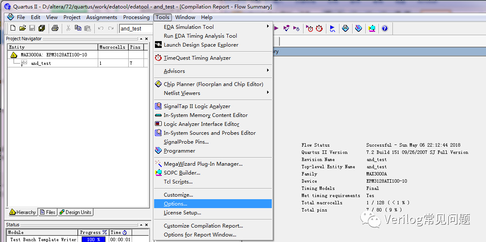Click the and_test project name field
This screenshot has height=242, width=486.
(136, 28)
